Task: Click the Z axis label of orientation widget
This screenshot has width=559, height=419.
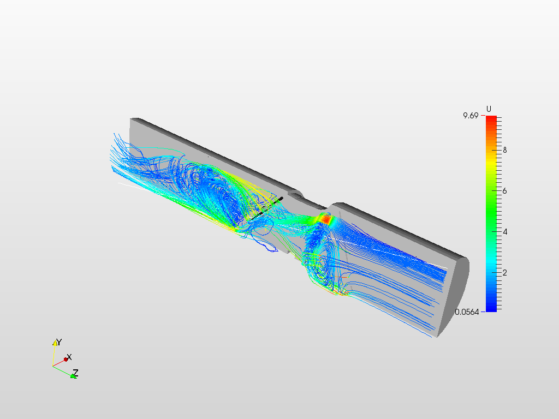Action: click(75, 373)
